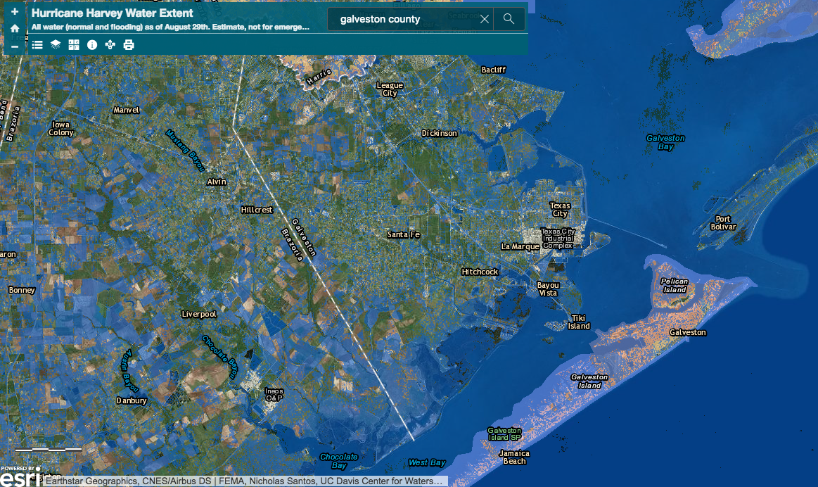Click the Port Bolivar label
Screen dimensions: 818x487
(723, 223)
